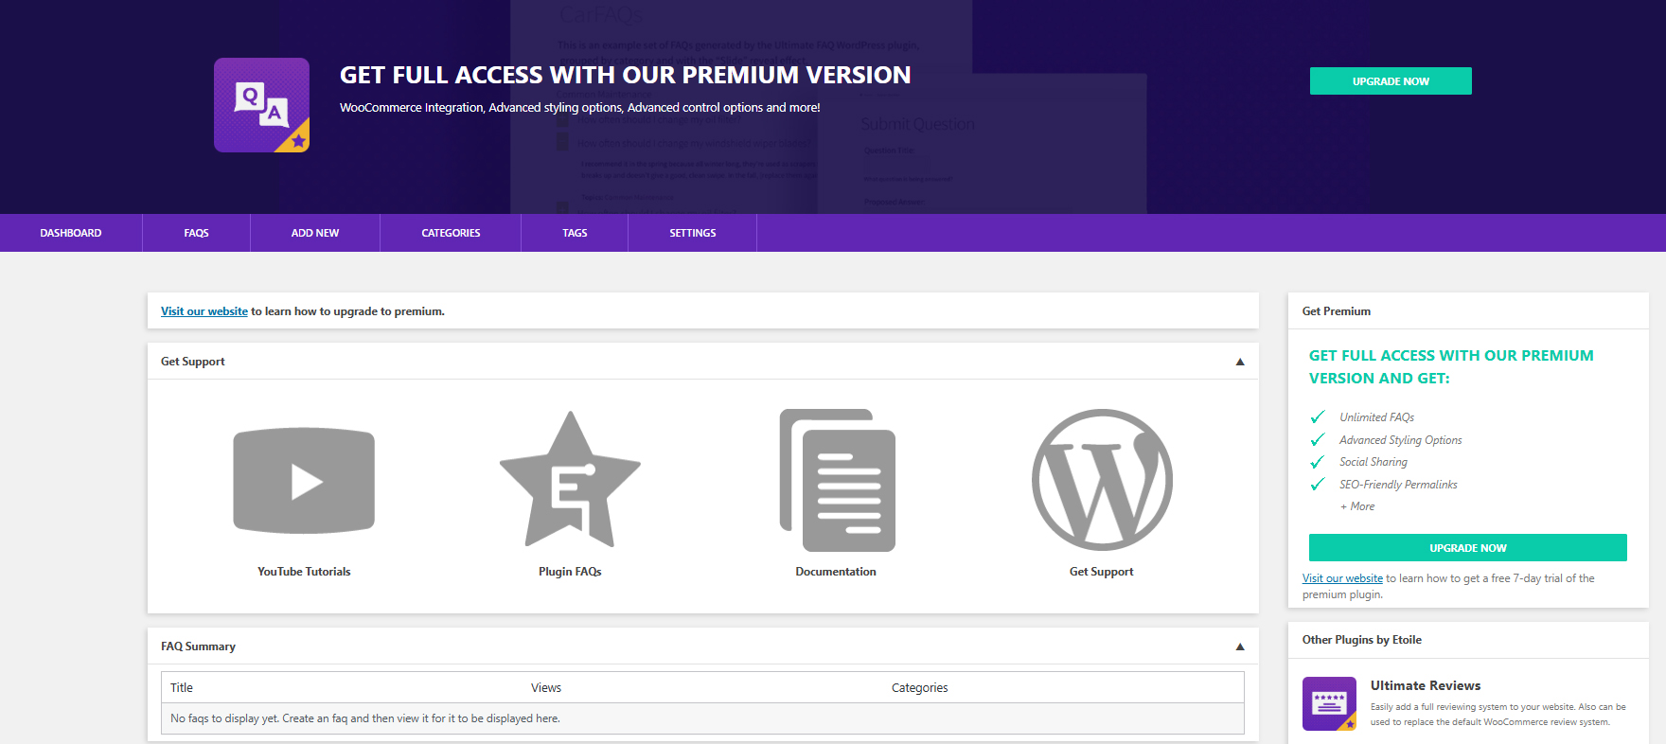1666x744 pixels.
Task: Click the Plugin FAQs star icon
Action: pos(570,479)
